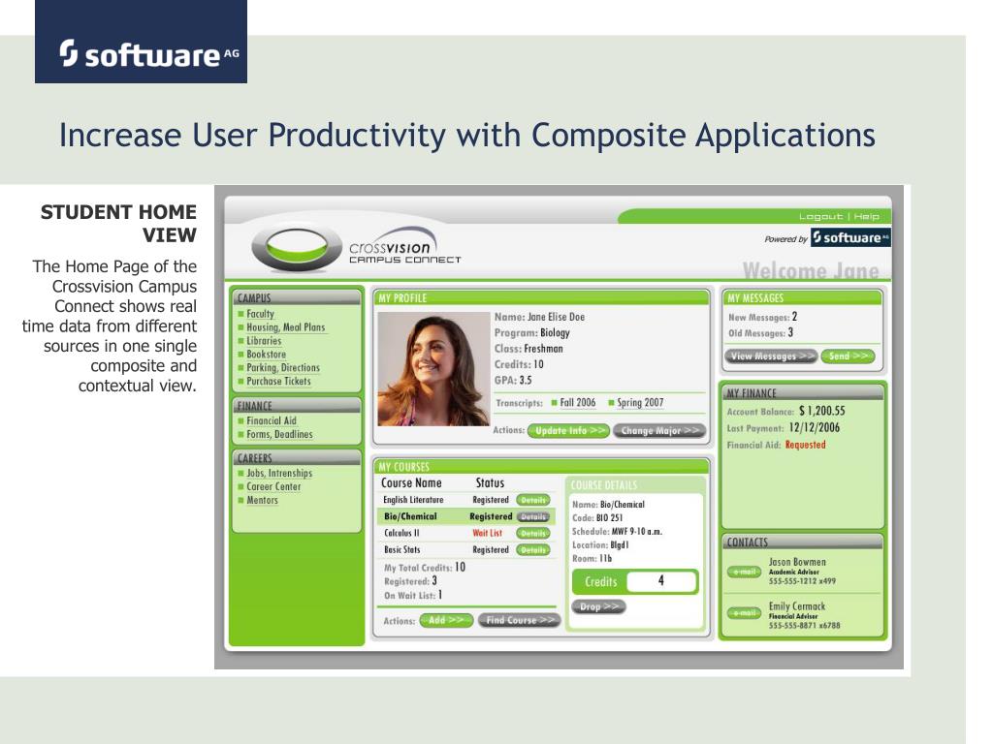Click the crossvision Campus Connect ring logo

297,247
